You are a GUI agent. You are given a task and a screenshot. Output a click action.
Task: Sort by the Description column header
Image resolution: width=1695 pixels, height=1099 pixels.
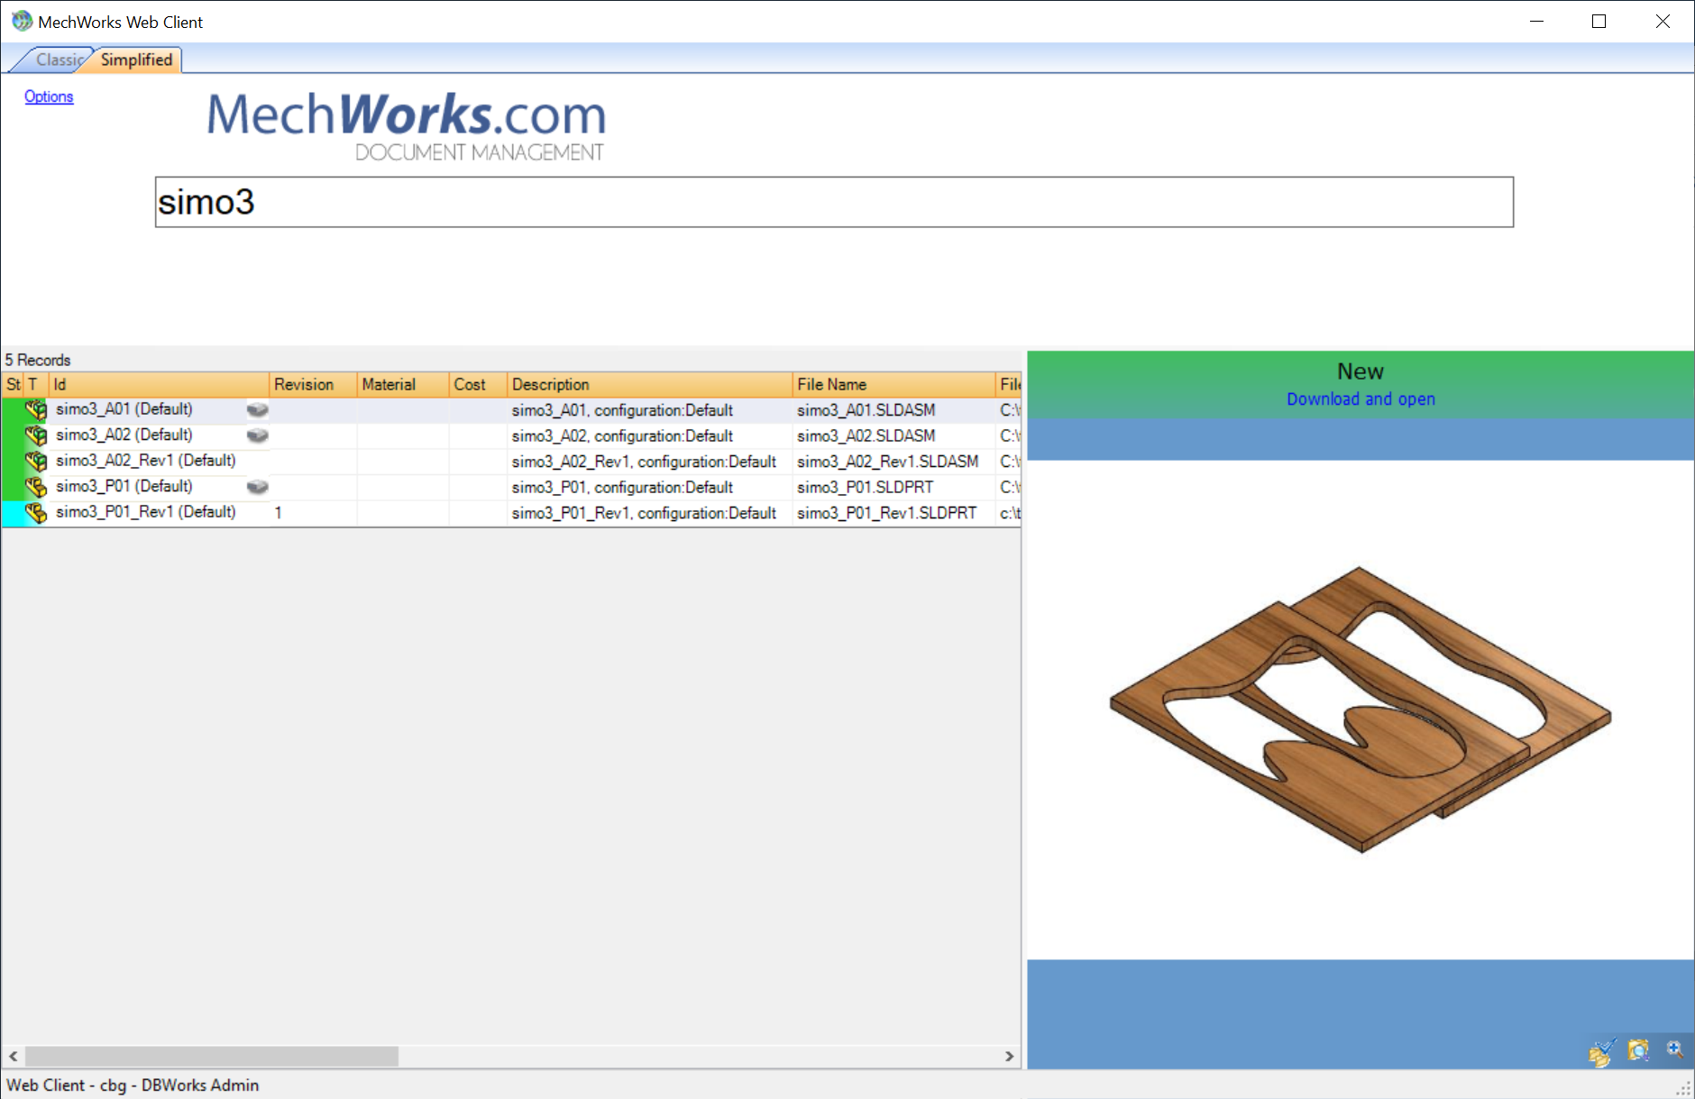coord(650,385)
